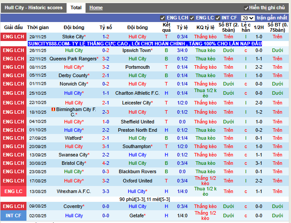Open Ipswich Town team link

point(136,51)
